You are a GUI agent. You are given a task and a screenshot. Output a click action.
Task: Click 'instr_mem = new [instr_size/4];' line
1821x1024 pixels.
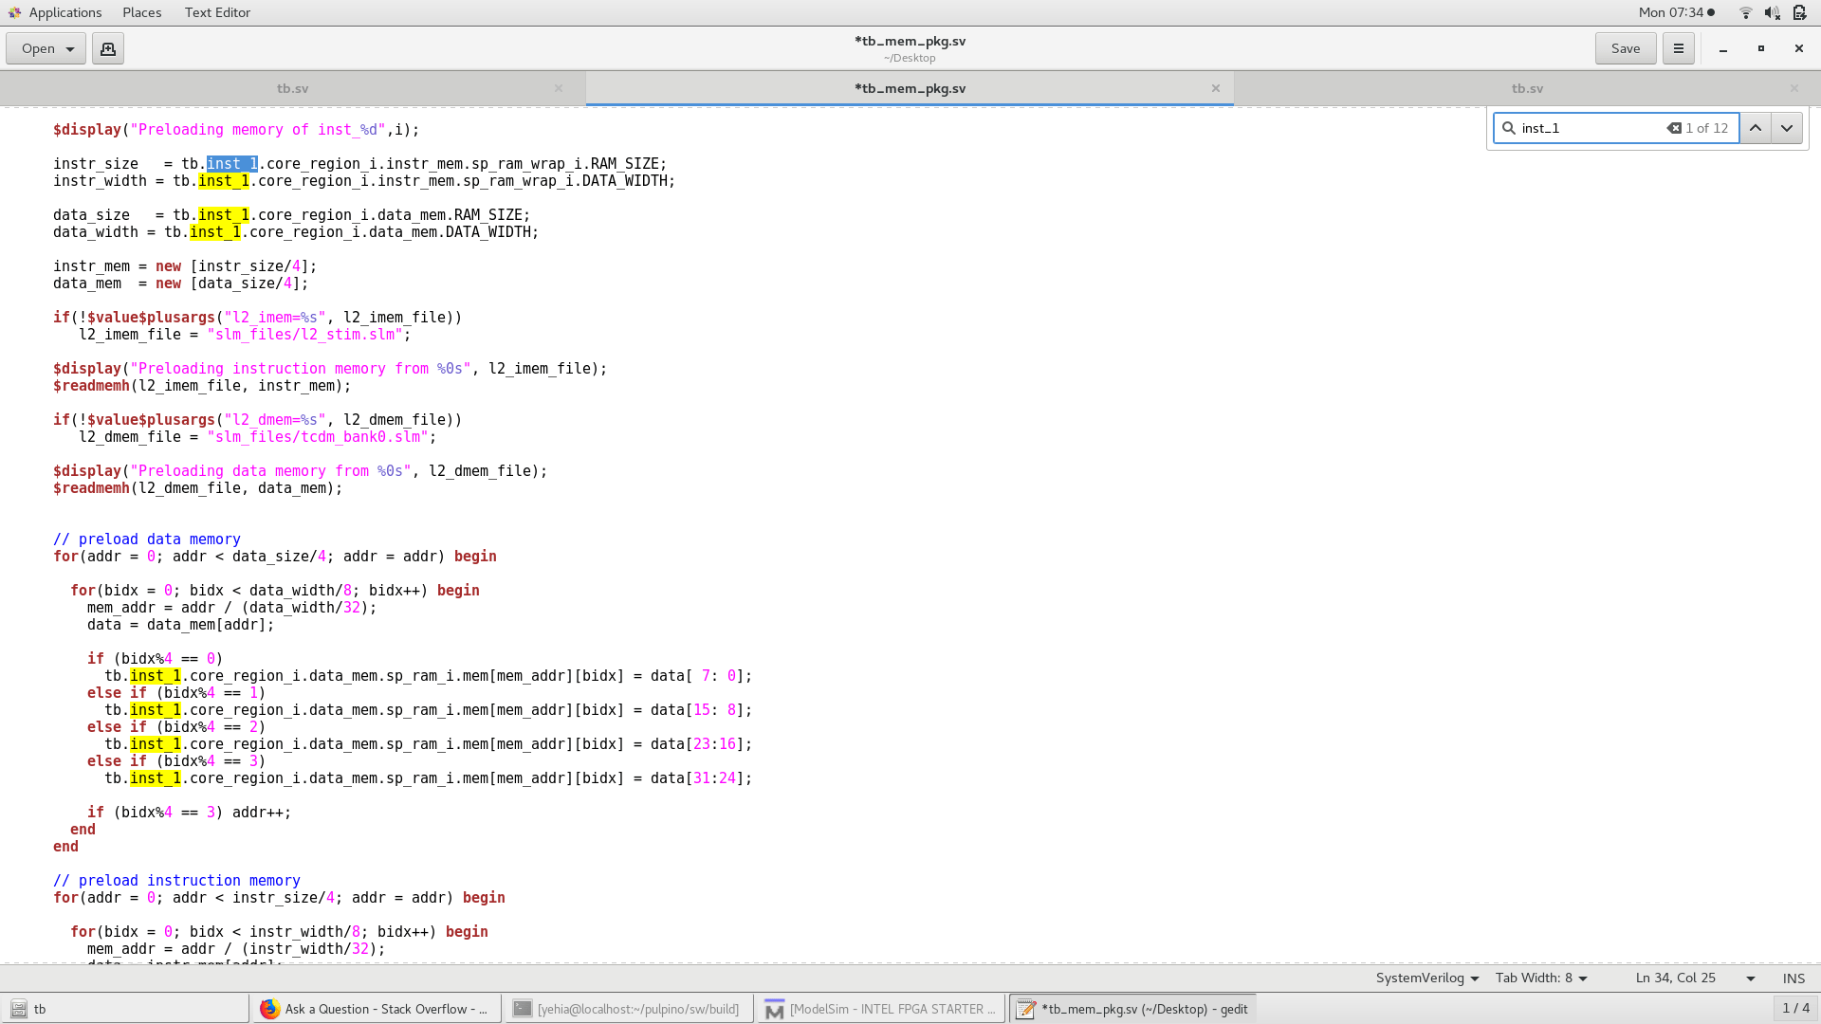pyautogui.click(x=185, y=266)
